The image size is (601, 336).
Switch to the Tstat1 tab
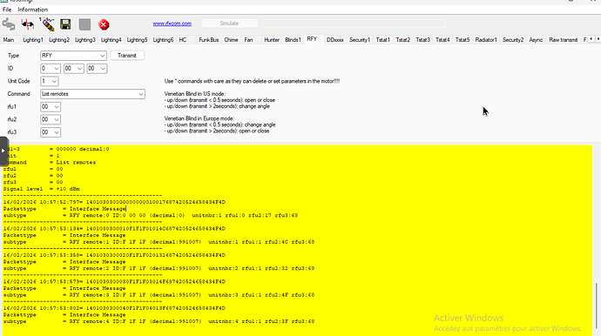383,40
